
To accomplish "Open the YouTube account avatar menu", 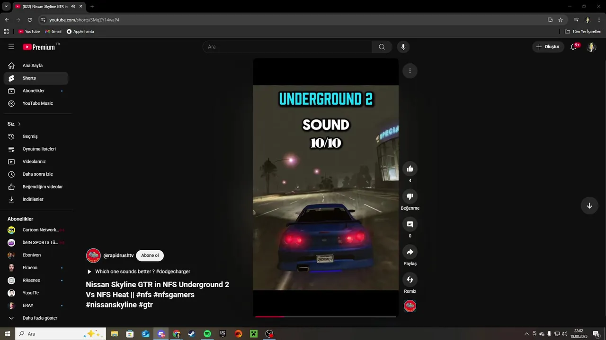I will (x=591, y=47).
